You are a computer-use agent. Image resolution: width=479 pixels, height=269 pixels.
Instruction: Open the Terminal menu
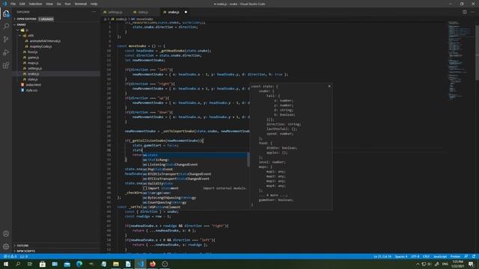pos(81,4)
